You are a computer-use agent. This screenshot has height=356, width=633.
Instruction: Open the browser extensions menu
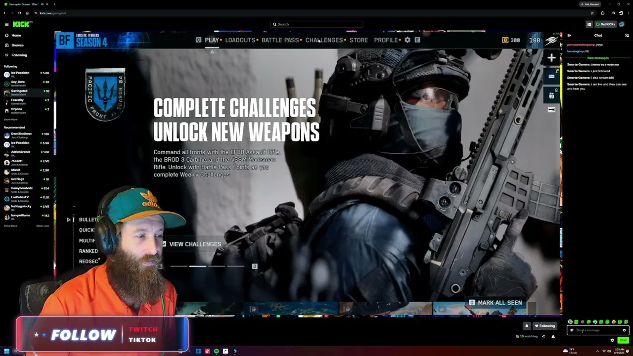point(602,13)
